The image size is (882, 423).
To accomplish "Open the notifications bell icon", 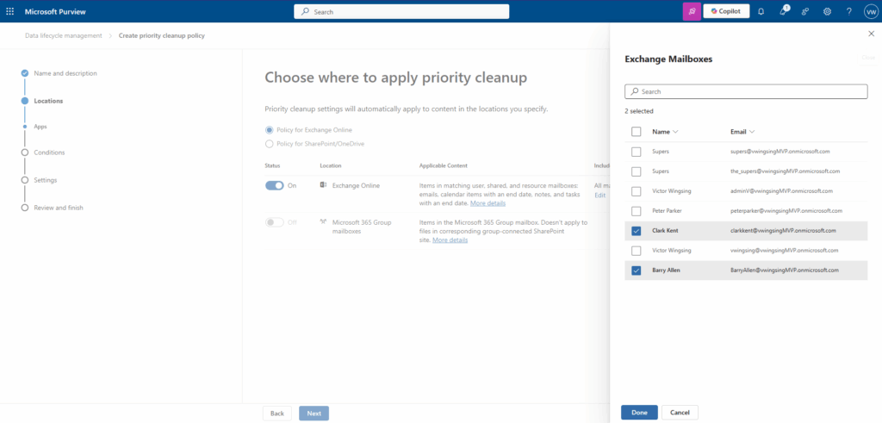I will pos(761,11).
